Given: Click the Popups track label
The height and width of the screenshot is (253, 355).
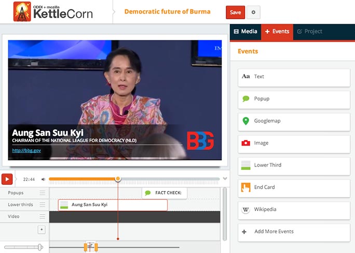Looking at the screenshot, I should click(16, 193).
